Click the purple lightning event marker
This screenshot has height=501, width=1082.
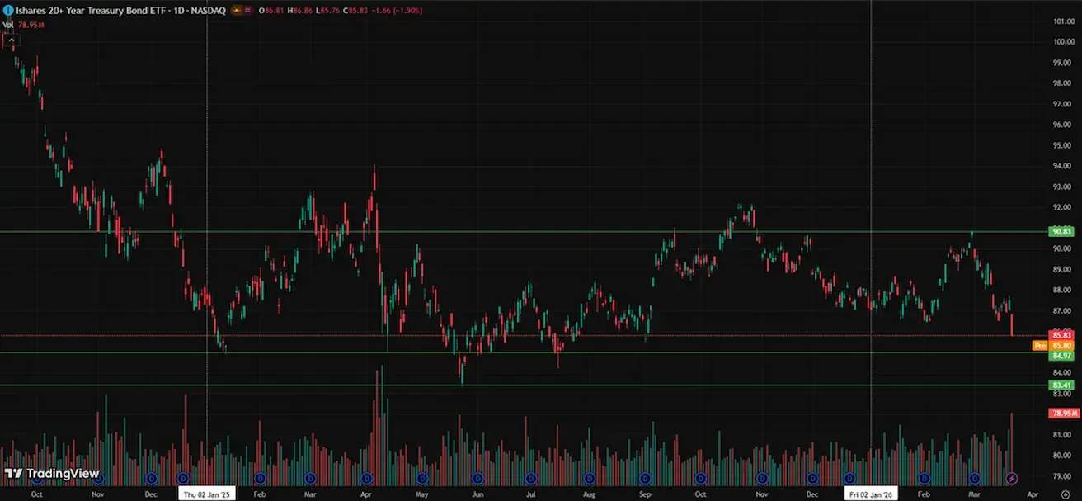click(x=1012, y=479)
